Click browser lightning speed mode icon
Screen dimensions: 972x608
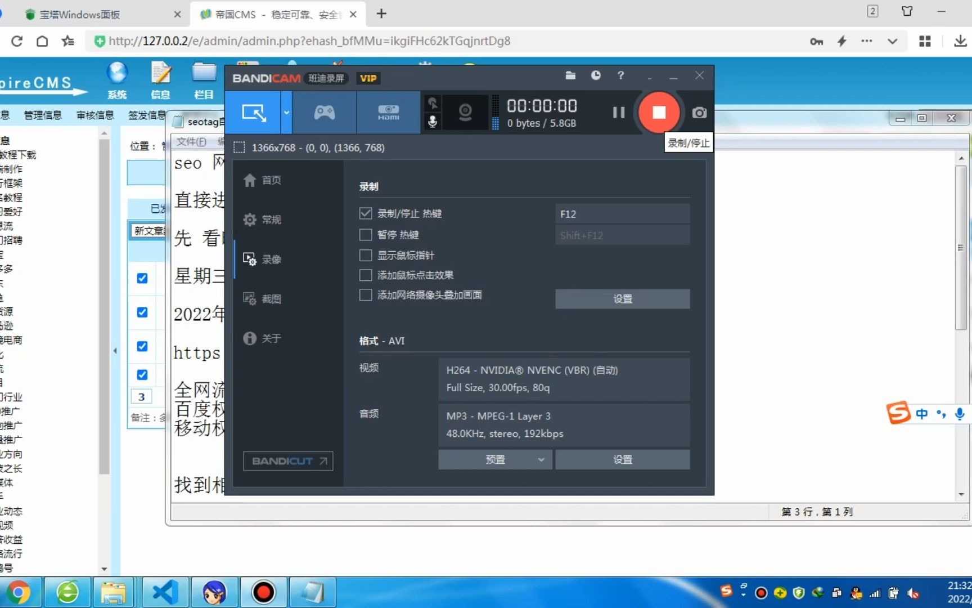point(842,41)
